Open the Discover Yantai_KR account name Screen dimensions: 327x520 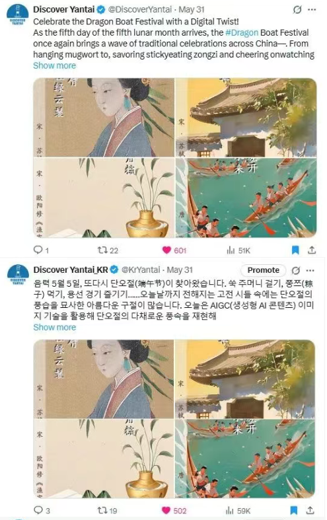[71, 270]
